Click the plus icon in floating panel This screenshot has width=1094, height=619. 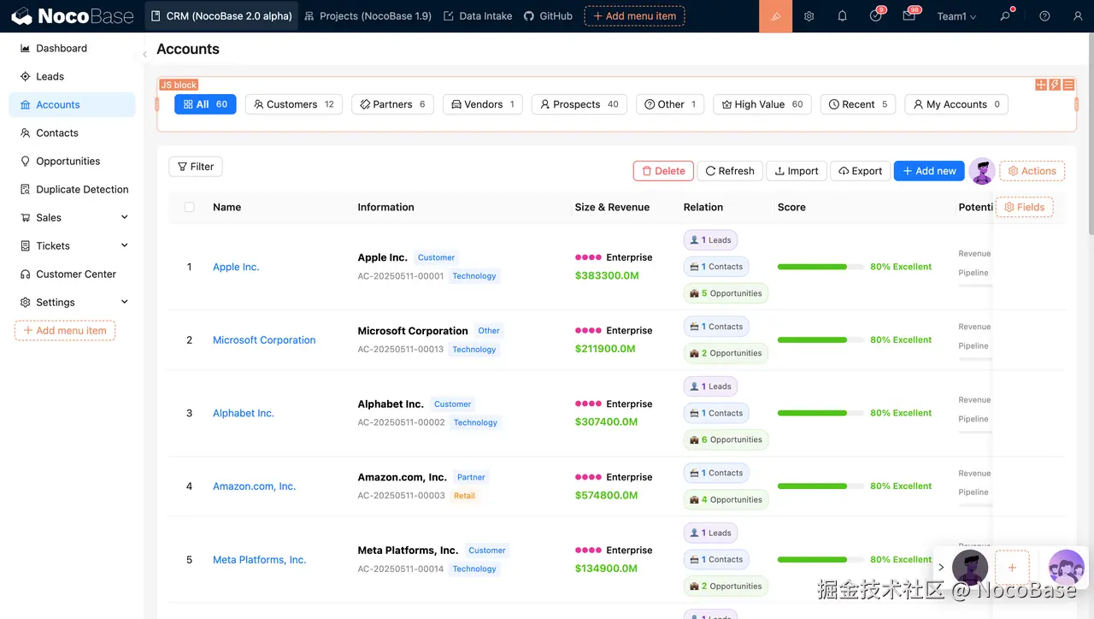[1012, 568]
